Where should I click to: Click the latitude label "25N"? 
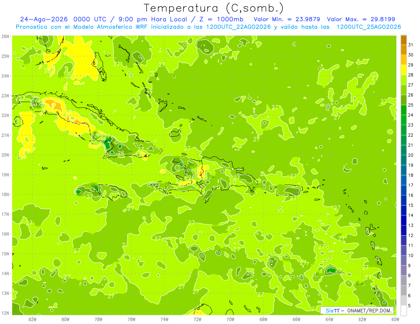5,56
